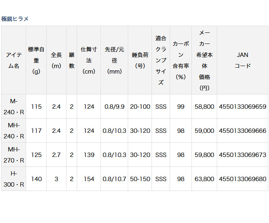Click the MH-270・R item name cell
The image size is (269, 223).
tap(13, 155)
